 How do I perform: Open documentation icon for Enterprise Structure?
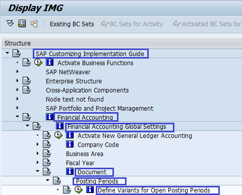point(27,81)
